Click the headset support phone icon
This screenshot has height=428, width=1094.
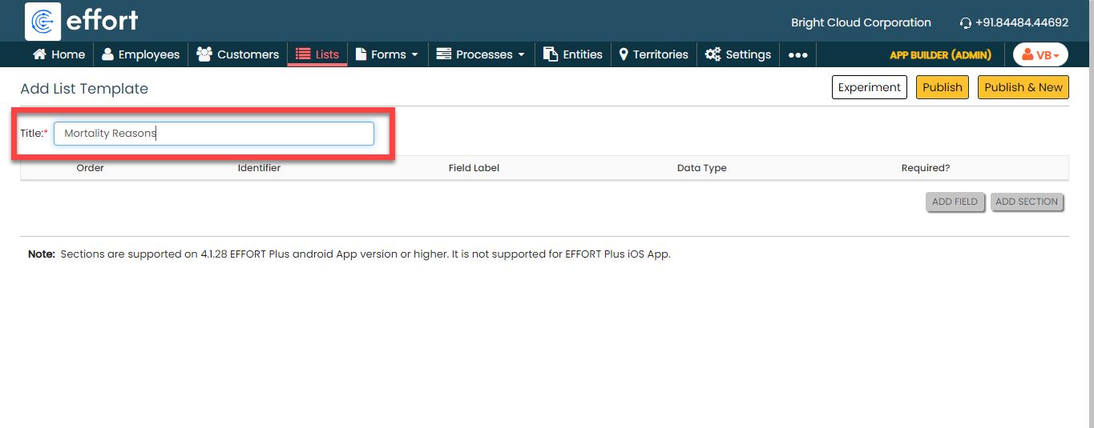point(966,23)
